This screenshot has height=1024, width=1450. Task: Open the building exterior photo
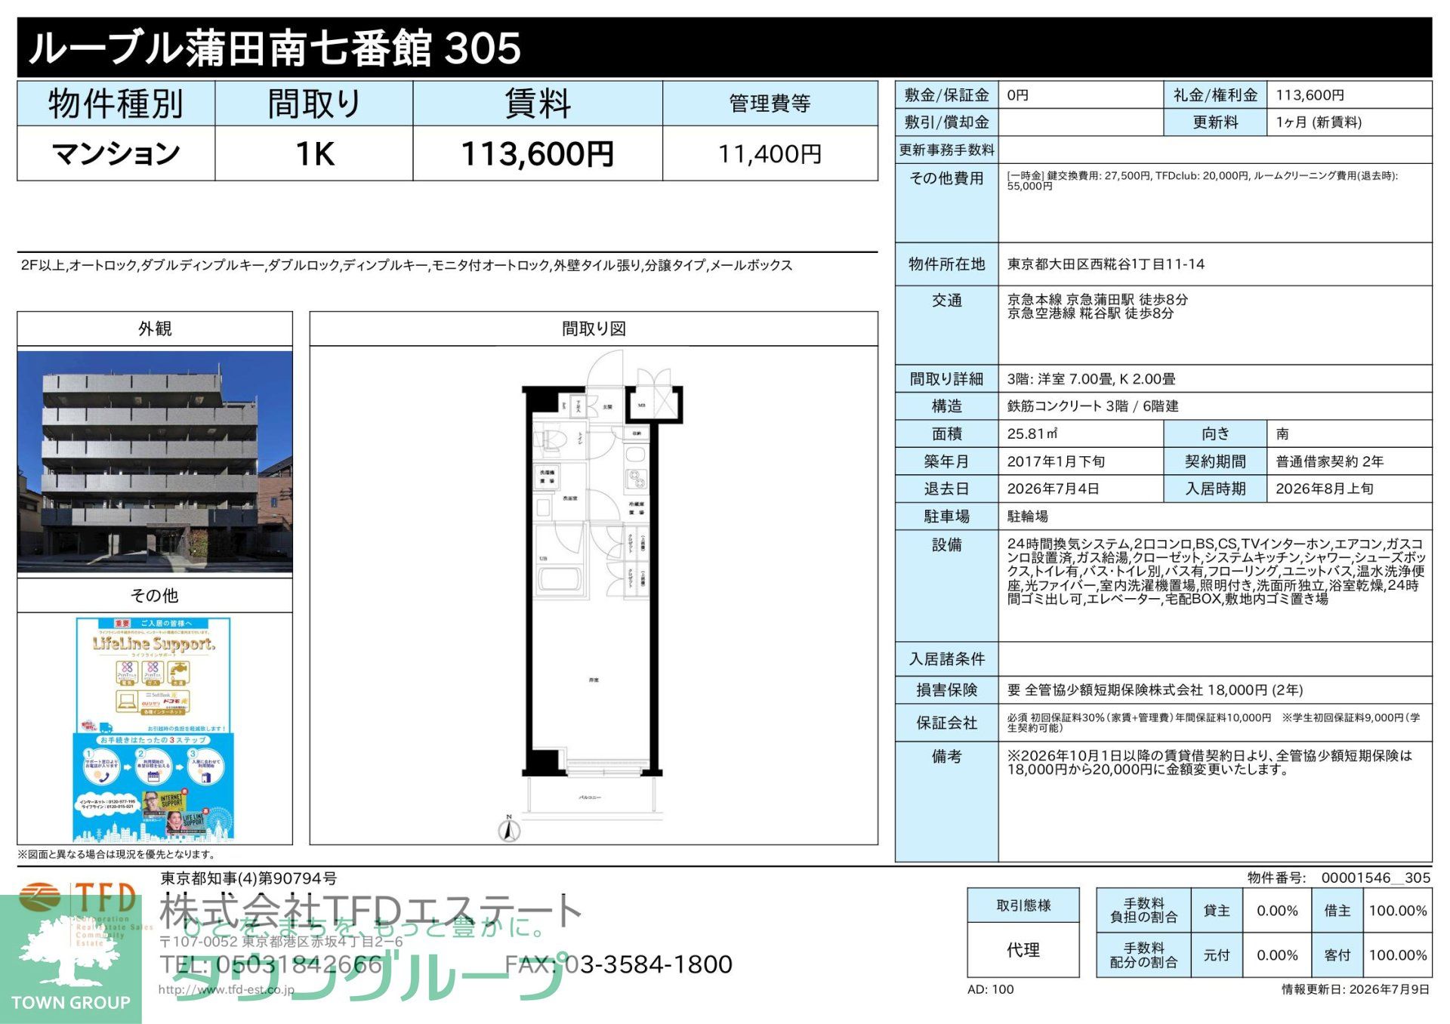click(x=155, y=461)
